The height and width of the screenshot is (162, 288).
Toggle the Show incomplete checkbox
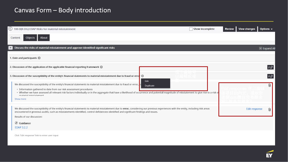191,29
